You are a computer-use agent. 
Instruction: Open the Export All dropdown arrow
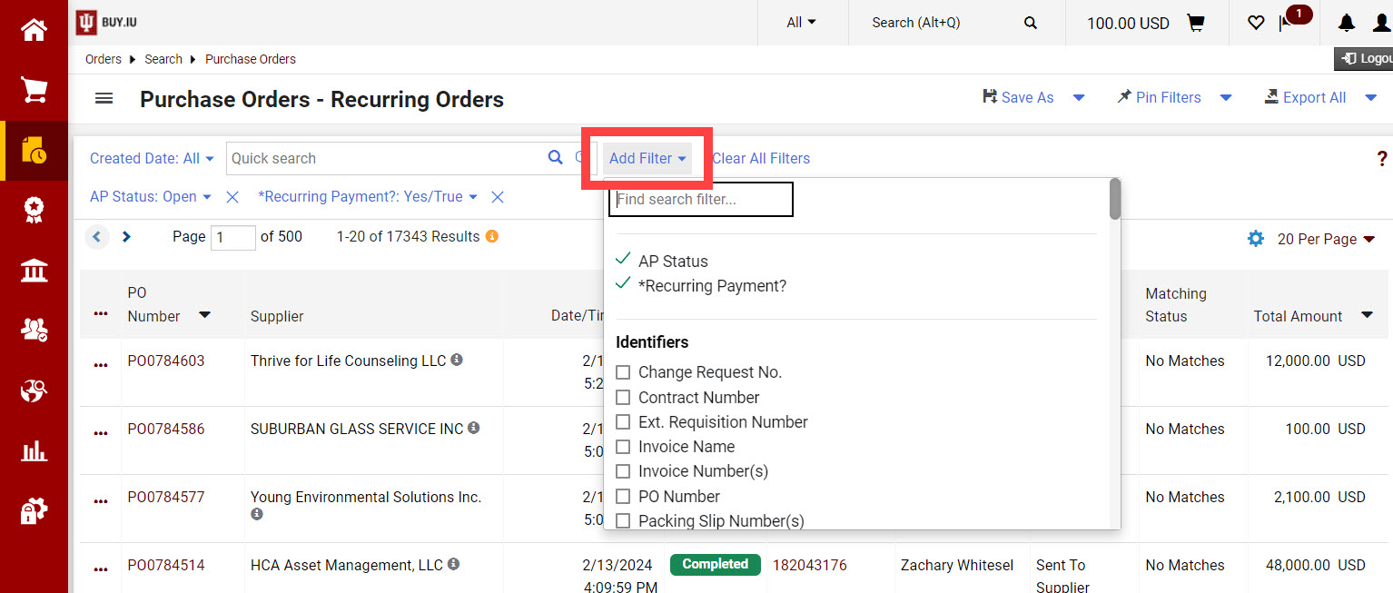[x=1371, y=98]
